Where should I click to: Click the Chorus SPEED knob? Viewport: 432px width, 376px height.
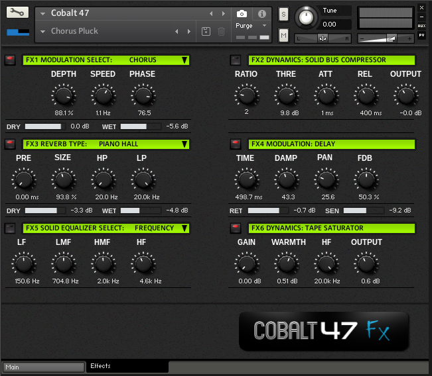click(104, 95)
